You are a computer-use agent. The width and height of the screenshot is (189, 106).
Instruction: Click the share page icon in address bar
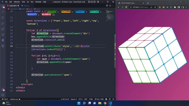pos(151,7)
